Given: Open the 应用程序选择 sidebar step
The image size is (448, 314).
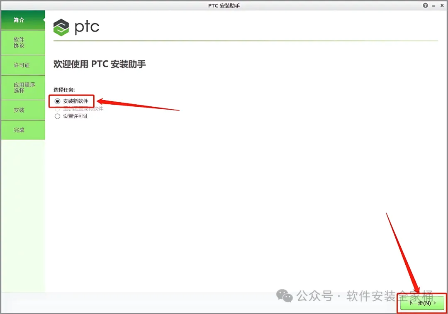Looking at the screenshot, I should [23, 87].
